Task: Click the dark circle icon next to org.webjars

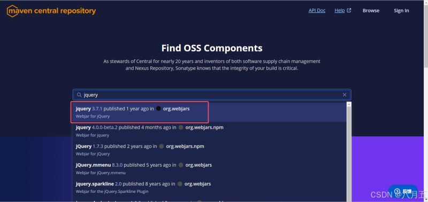Action: (x=158, y=108)
